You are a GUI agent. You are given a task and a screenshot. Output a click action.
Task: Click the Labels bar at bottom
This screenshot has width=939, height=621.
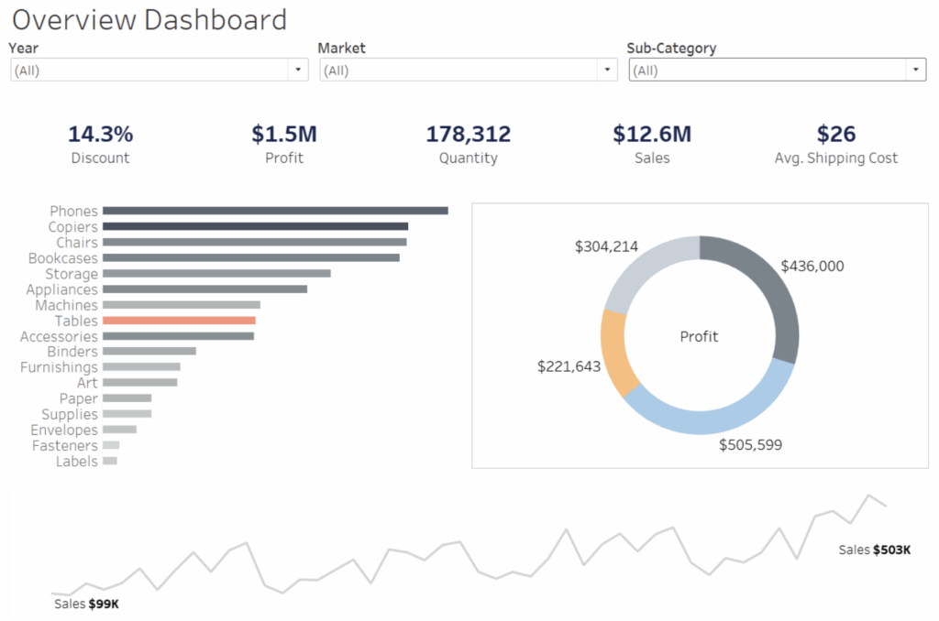[110, 461]
